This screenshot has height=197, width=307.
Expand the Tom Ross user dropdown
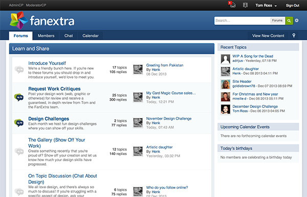click(266, 6)
